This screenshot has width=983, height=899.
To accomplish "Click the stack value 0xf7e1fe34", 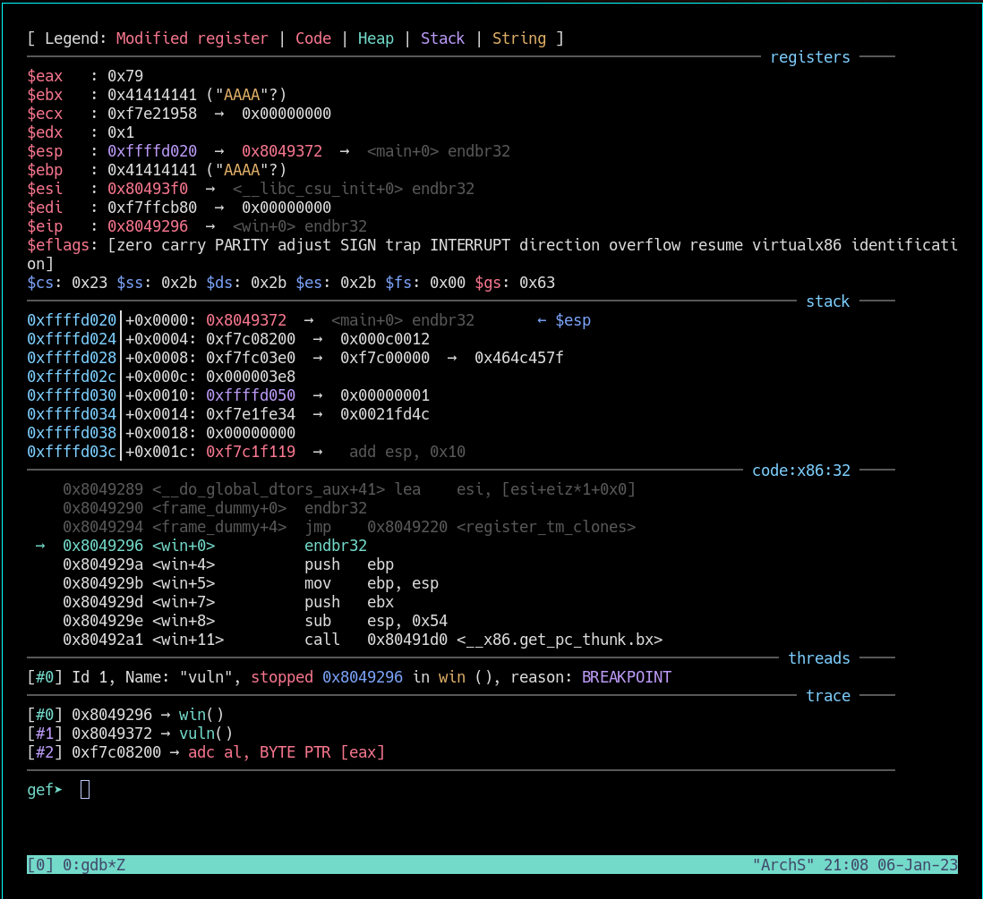I will 251,414.
